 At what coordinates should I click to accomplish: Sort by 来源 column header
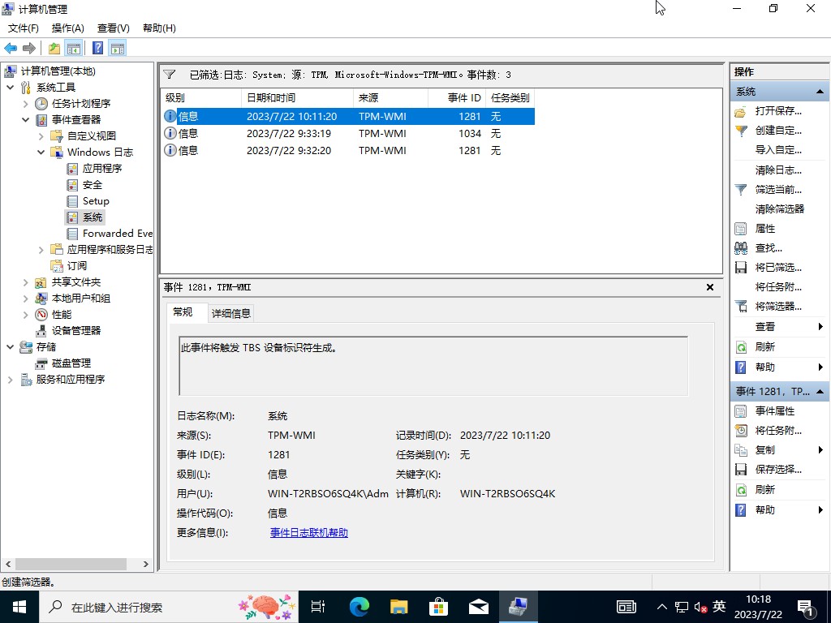tap(390, 98)
